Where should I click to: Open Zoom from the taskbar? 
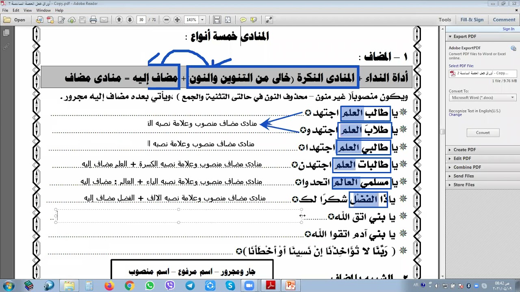(249, 286)
